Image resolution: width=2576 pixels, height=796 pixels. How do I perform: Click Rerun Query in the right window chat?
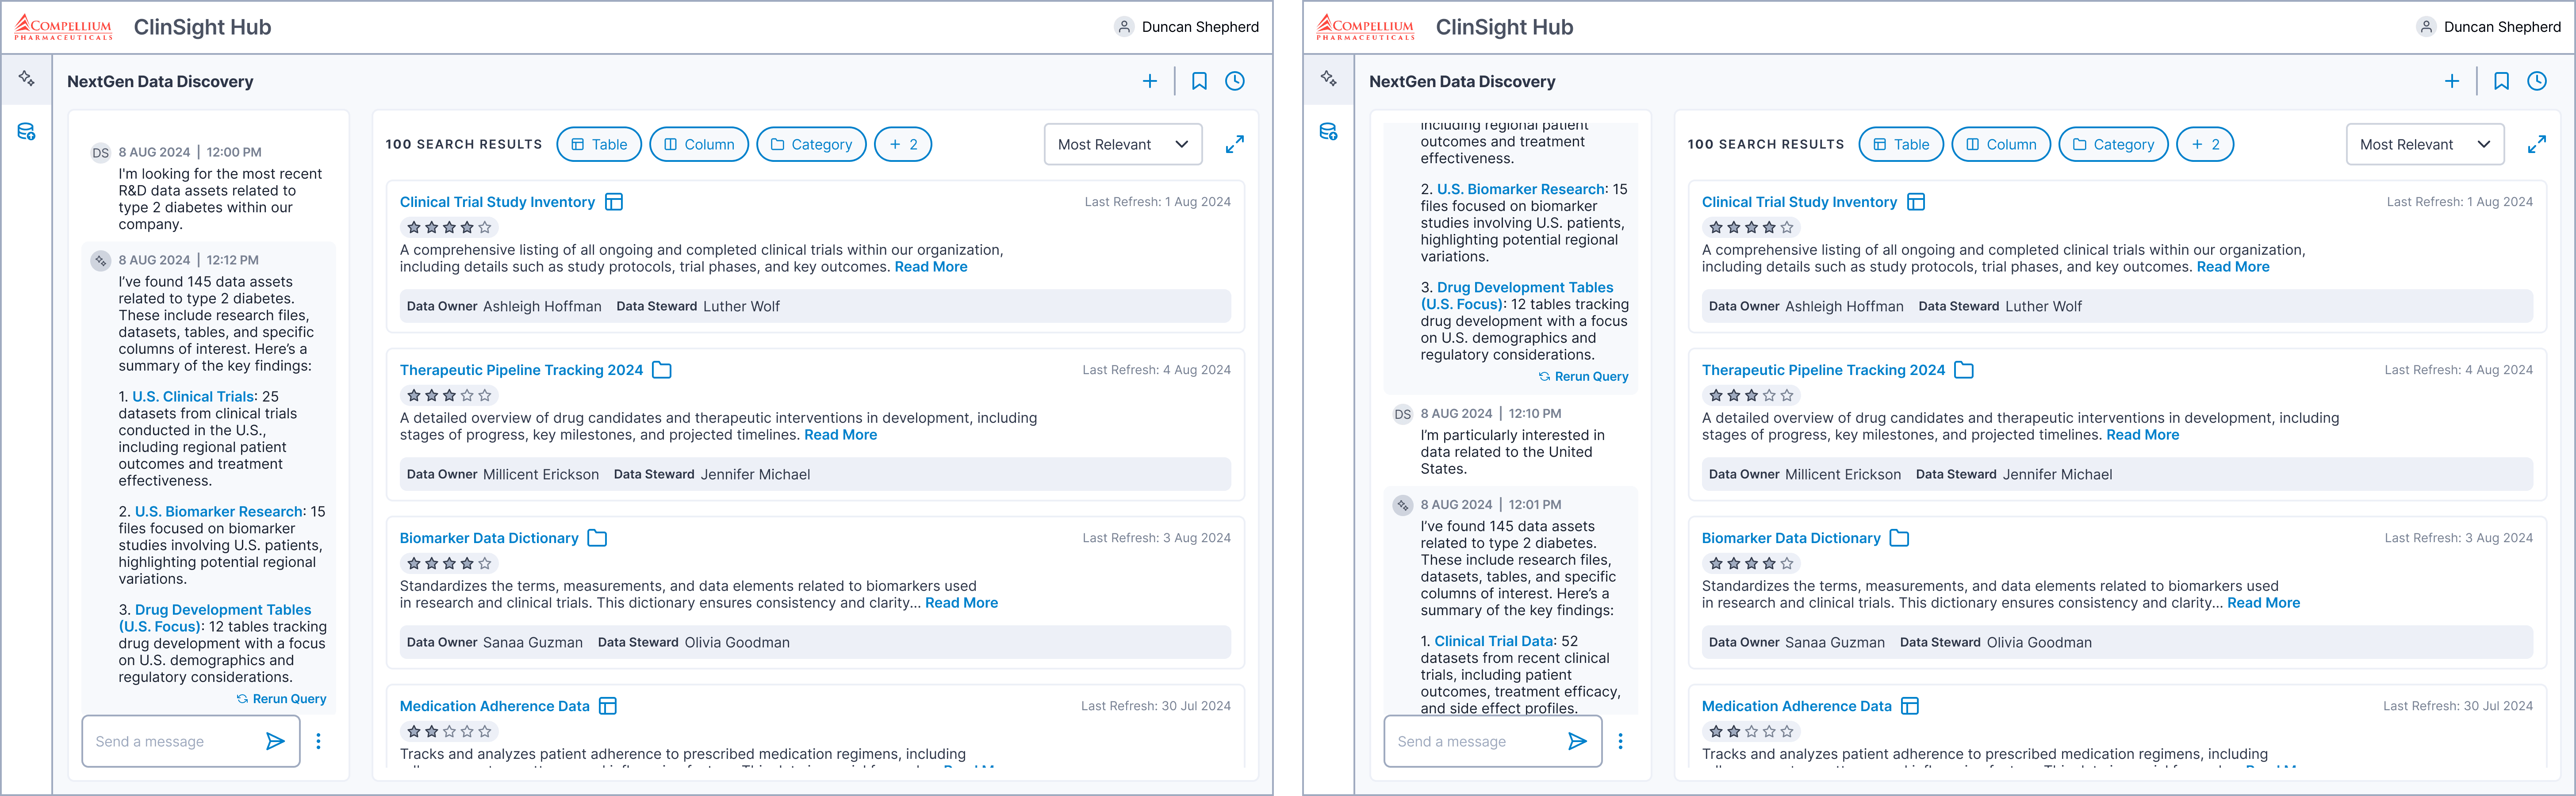pyautogui.click(x=1584, y=377)
